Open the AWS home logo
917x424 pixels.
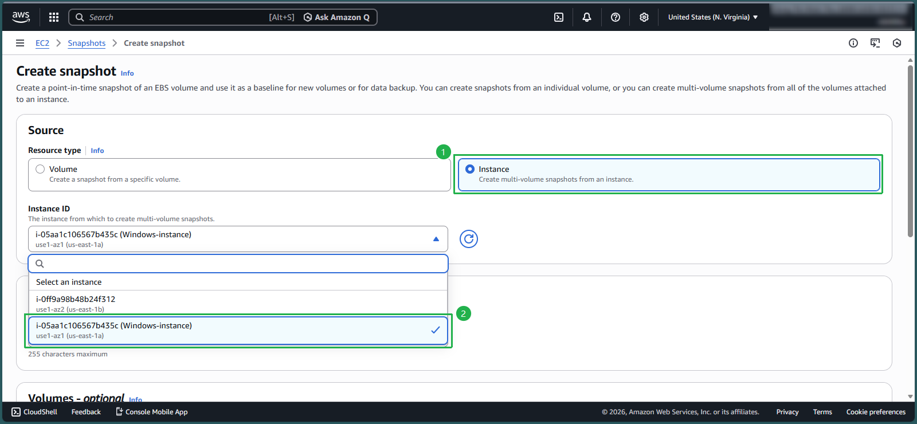(21, 17)
